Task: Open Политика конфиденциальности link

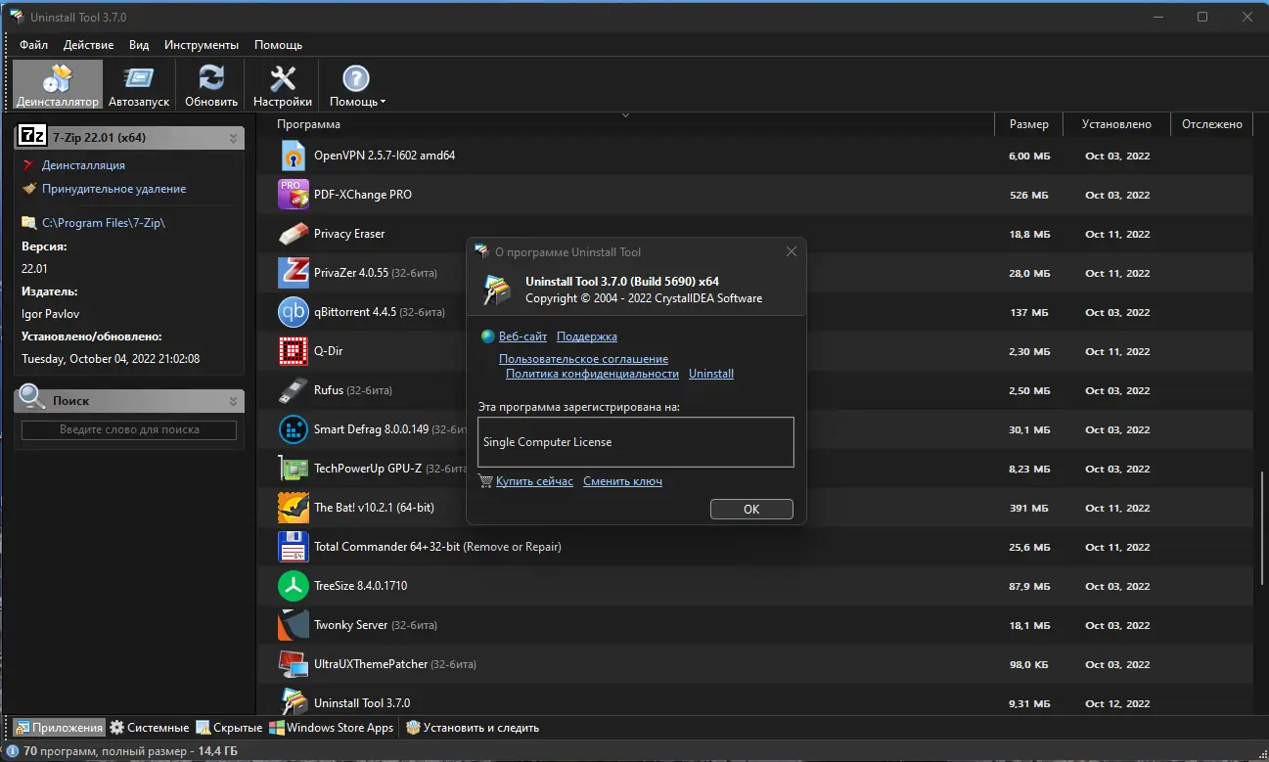Action: [592, 374]
